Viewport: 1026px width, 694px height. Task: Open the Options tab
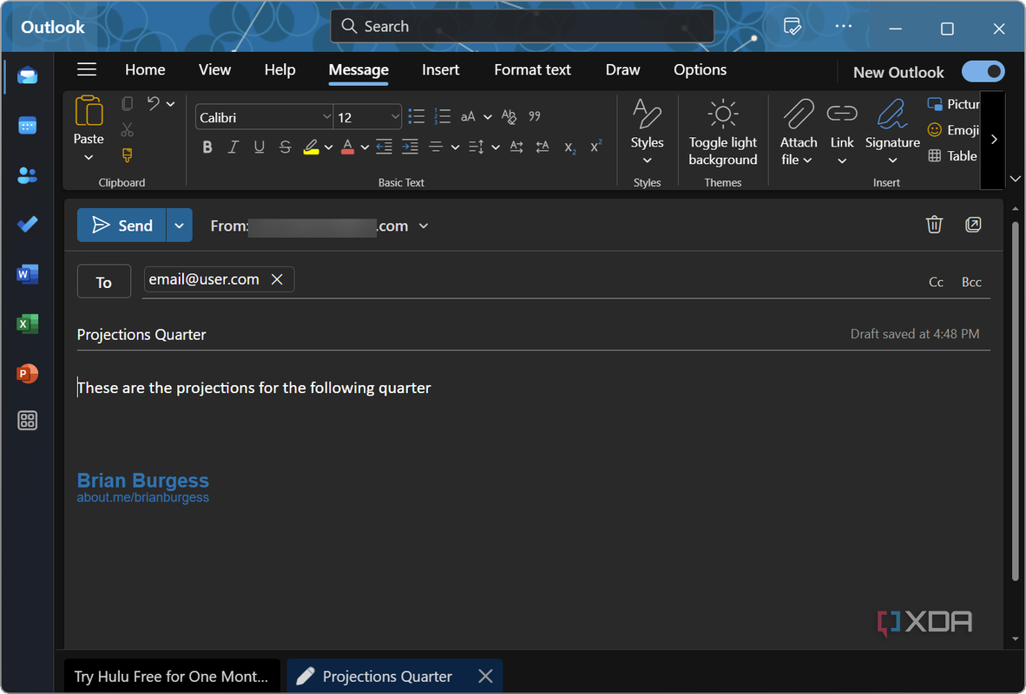click(700, 69)
